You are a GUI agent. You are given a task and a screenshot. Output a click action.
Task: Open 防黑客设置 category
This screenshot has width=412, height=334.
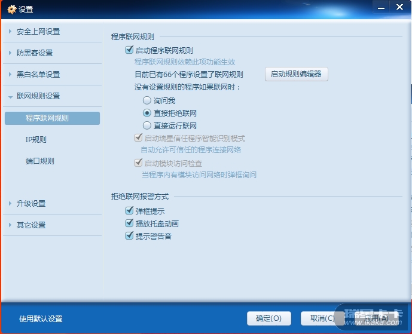pos(35,53)
